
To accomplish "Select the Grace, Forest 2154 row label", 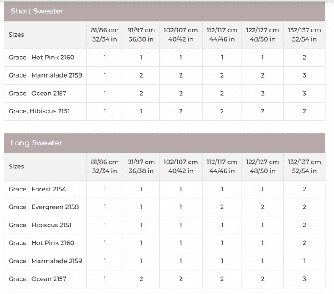I will [x=37, y=189].
